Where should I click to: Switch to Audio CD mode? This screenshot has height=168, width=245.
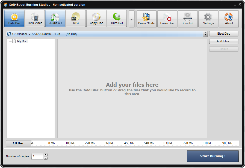(x=55, y=19)
